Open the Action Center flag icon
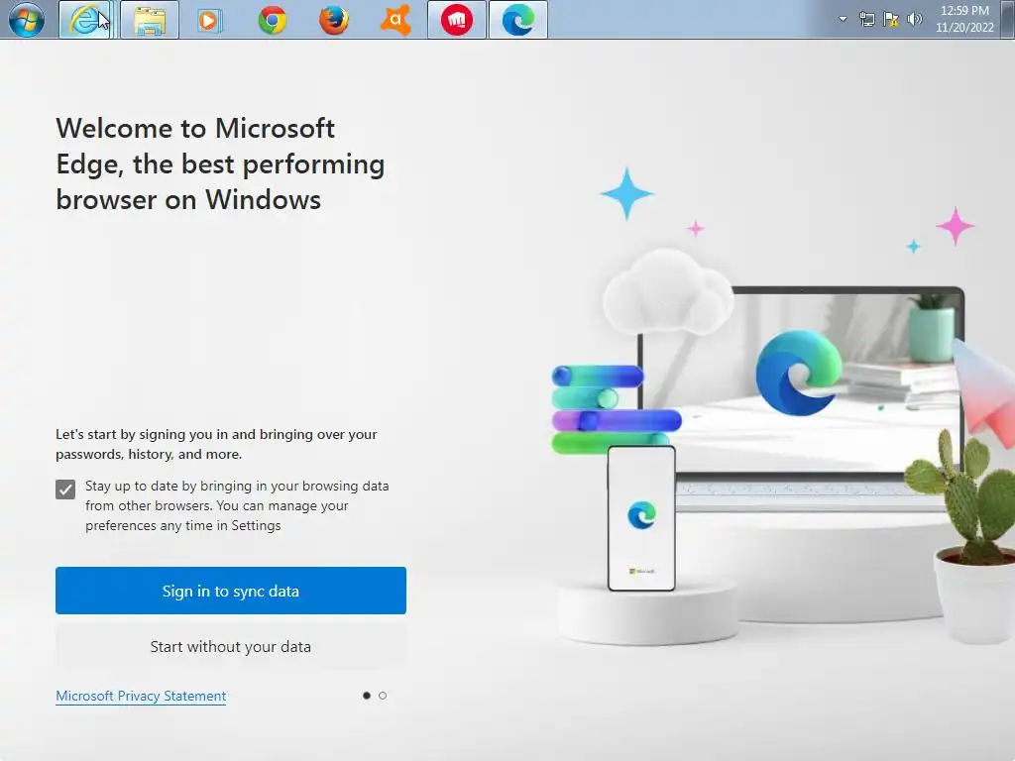Viewport: 1015px width, 761px height. (891, 20)
